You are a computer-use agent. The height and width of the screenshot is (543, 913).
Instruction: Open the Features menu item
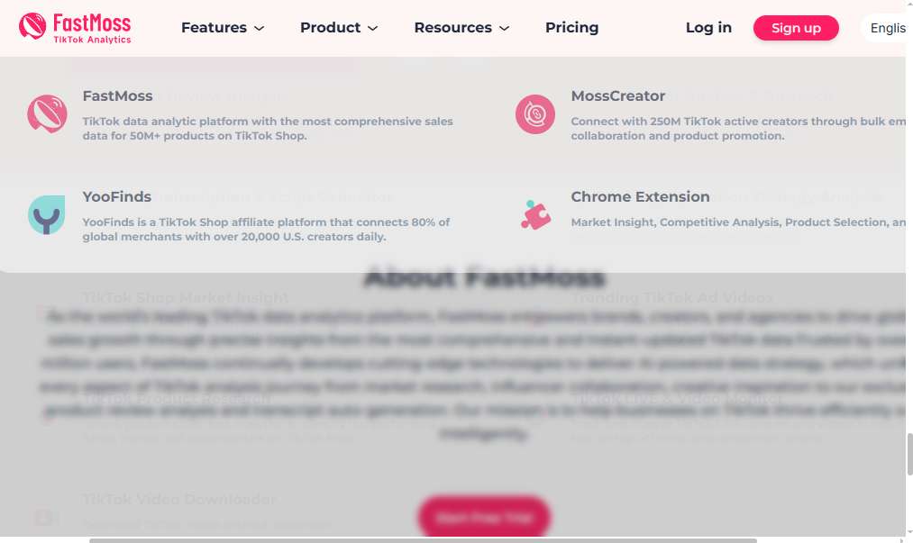214,27
